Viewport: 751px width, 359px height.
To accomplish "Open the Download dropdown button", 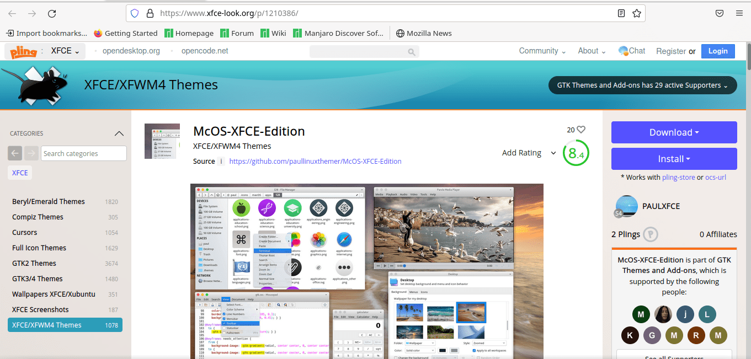I will pyautogui.click(x=674, y=132).
